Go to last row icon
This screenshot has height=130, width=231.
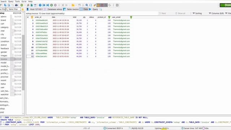[x=48, y=5]
